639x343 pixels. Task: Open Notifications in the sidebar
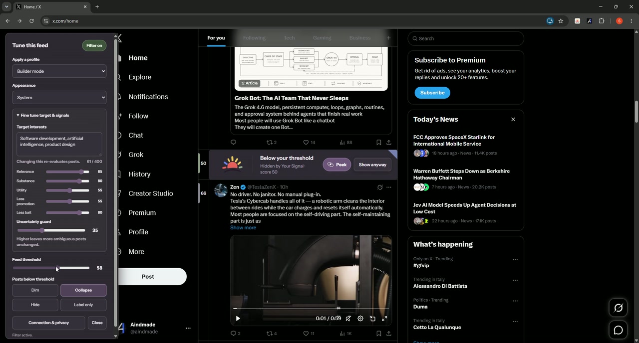click(148, 97)
